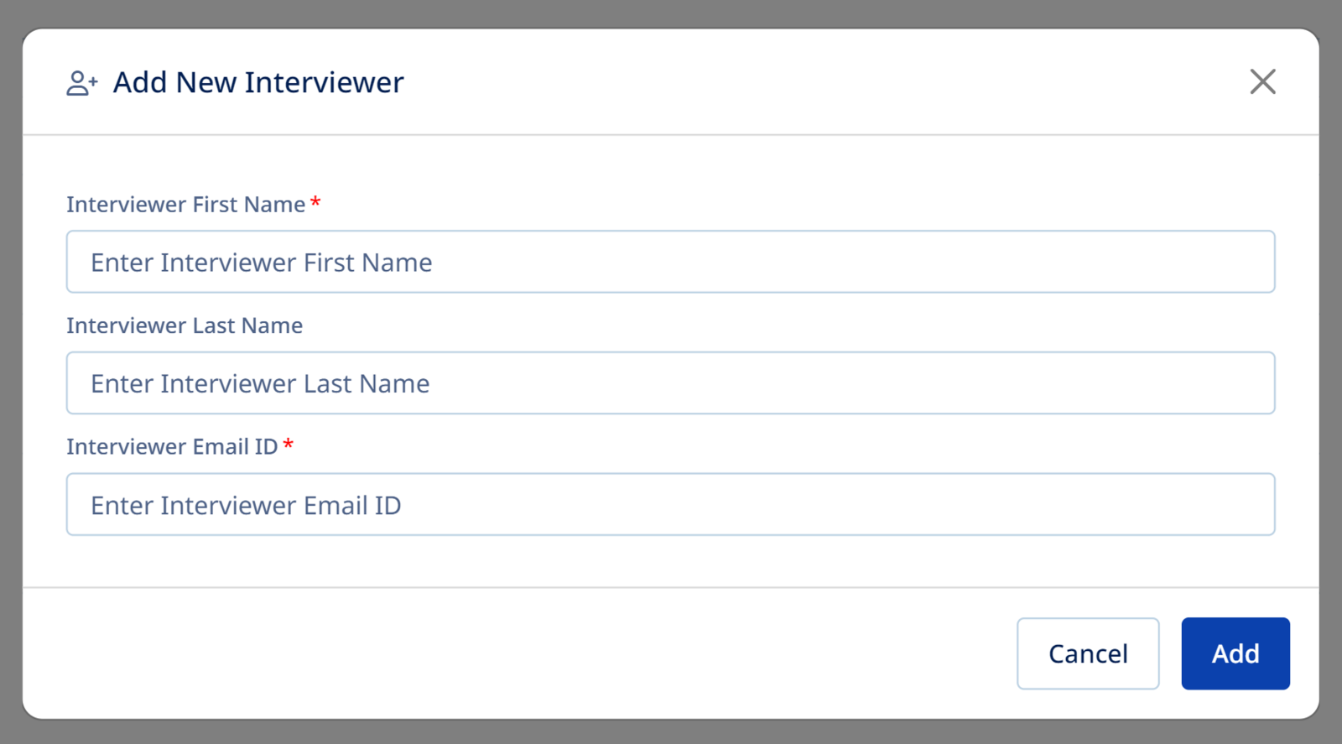The height and width of the screenshot is (744, 1342).
Task: Click the "Interviewer Email ID" label
Action: point(172,447)
